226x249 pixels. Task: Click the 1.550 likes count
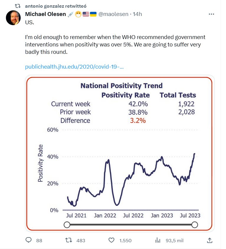click(x=125, y=241)
